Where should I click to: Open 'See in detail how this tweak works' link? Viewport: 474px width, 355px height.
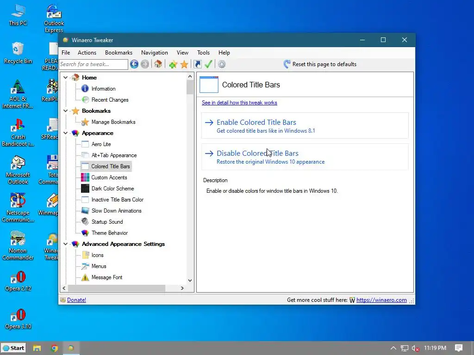tap(239, 103)
